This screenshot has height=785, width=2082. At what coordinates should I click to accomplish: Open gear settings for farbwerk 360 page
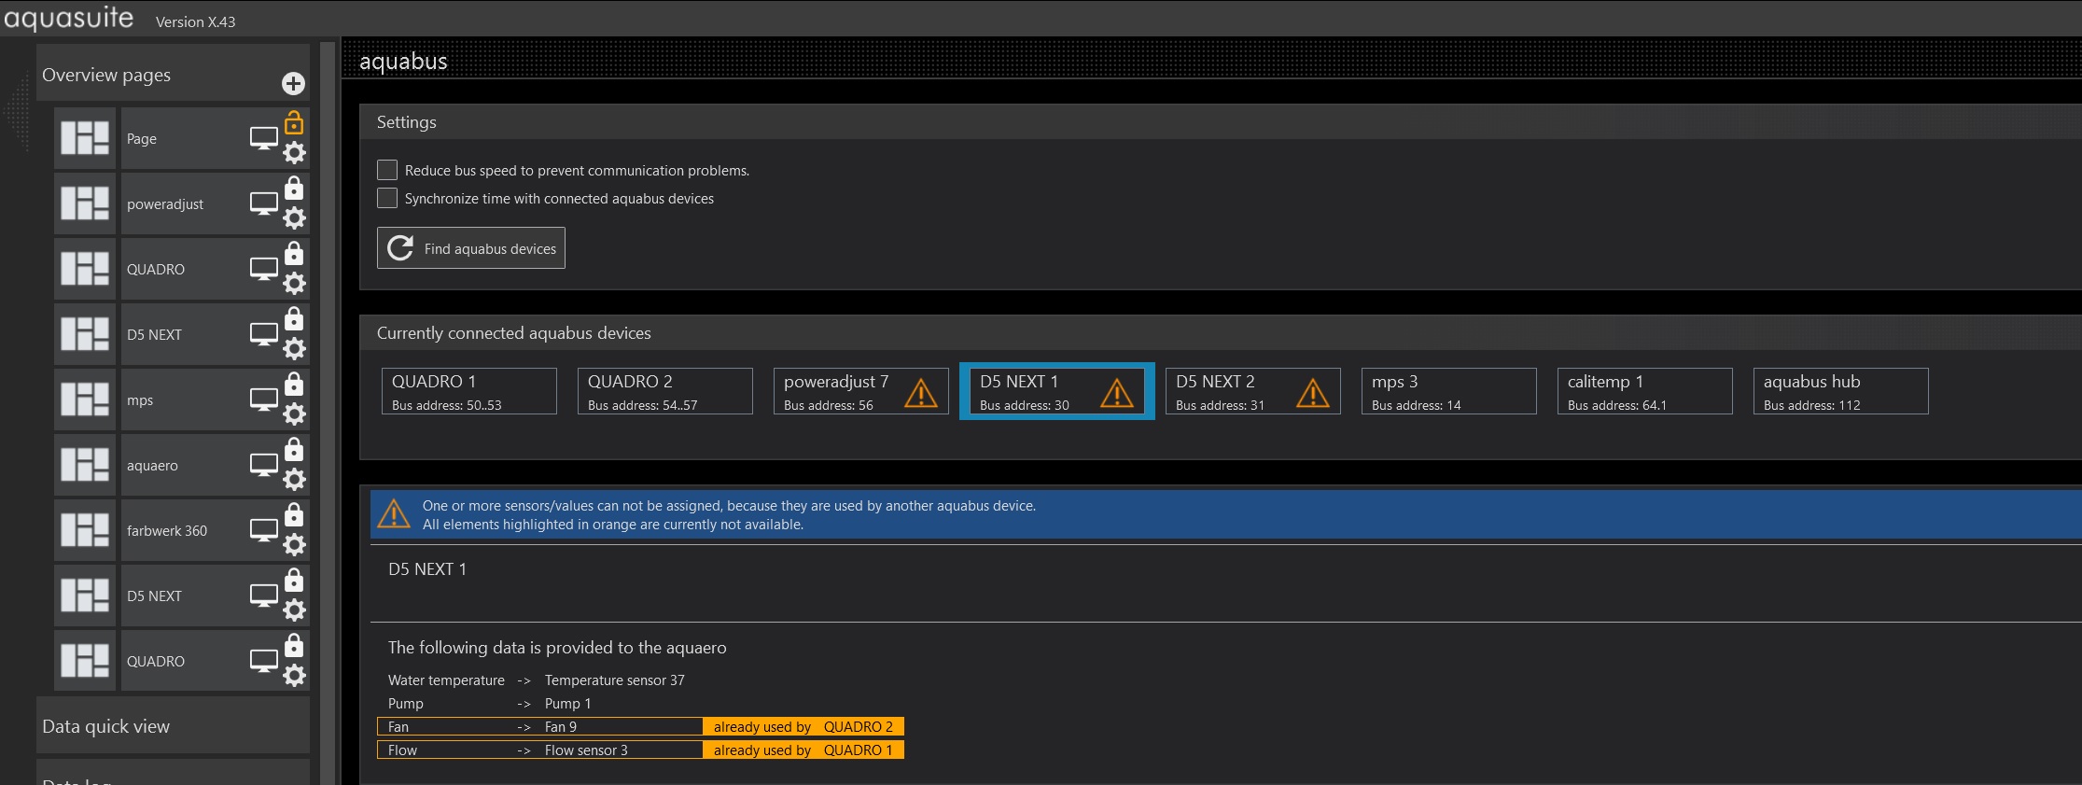[x=294, y=545]
